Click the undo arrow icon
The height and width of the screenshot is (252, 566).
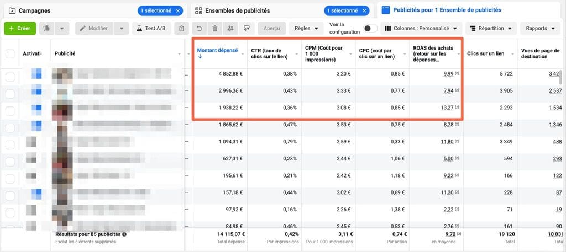199,29
